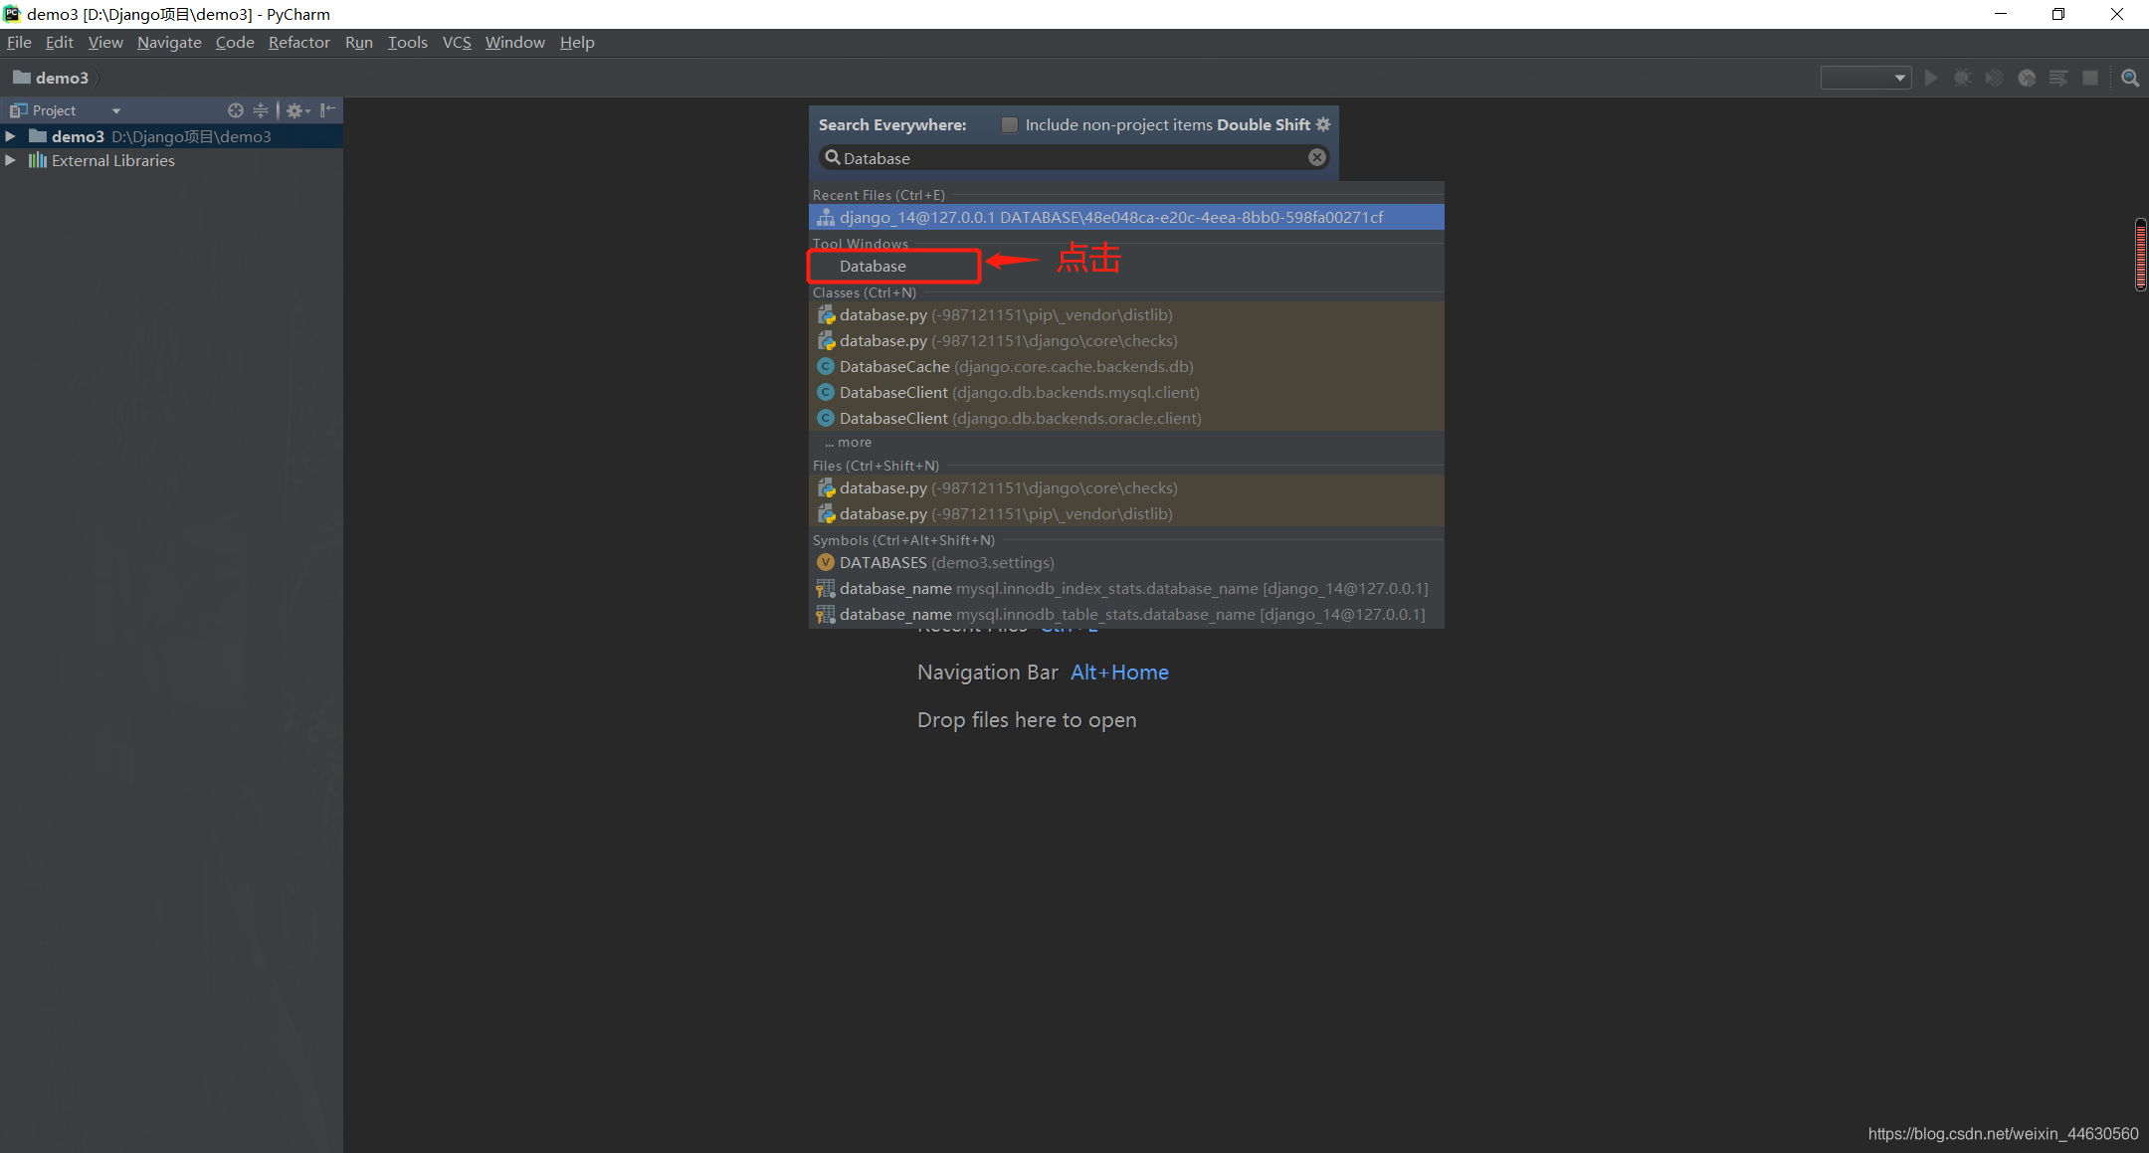
Task: Open database.py in django\core\checks under Classes
Action: [1126, 340]
